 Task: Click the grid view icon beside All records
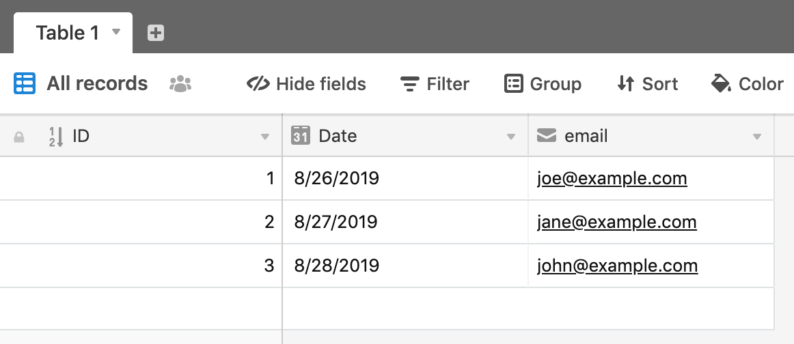click(x=25, y=83)
